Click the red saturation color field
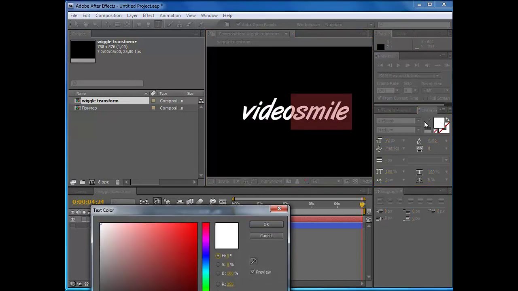Screen dimensions: 518x291 click(x=149, y=256)
